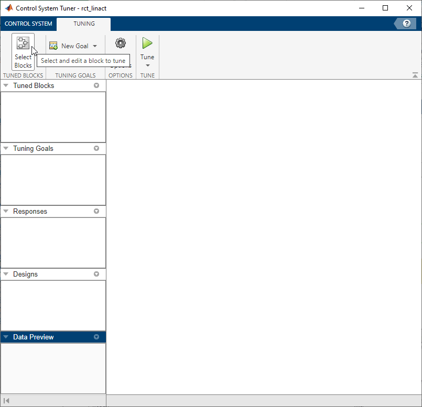Switch to the CONTROL SYSTEM tab
The height and width of the screenshot is (407, 422).
coord(28,24)
